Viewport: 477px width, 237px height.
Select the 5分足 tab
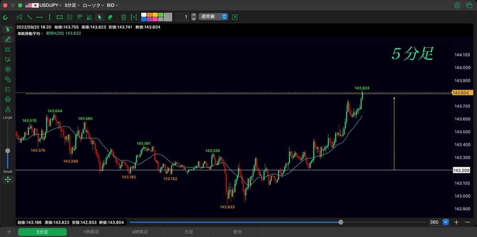click(43, 232)
